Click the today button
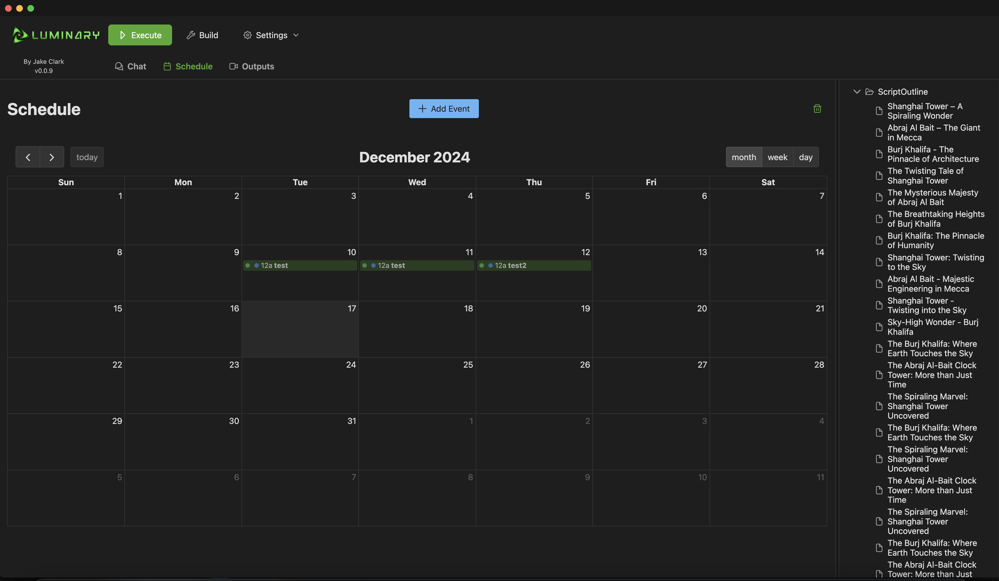Viewport: 999px width, 581px height. click(x=87, y=157)
